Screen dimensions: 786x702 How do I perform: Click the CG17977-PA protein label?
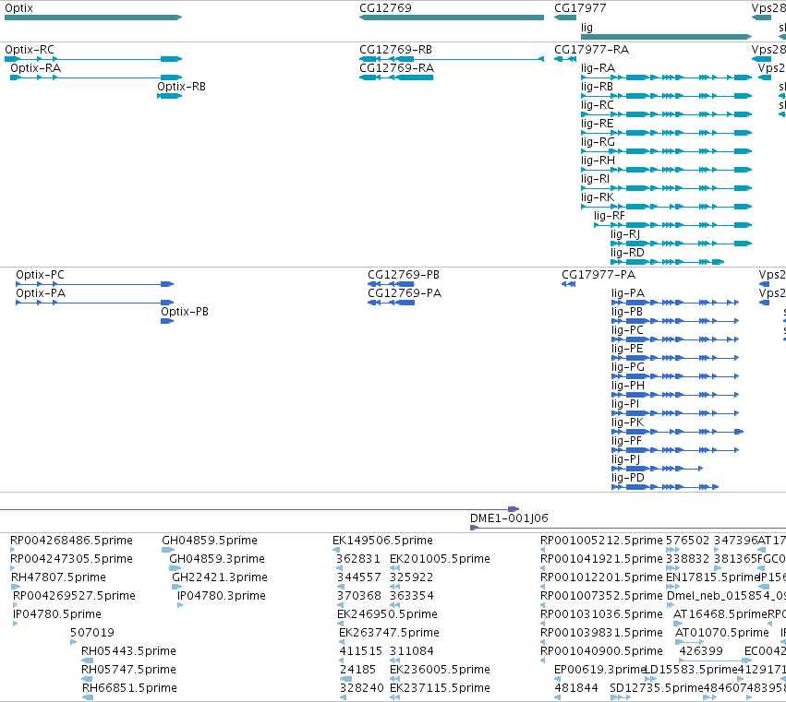(x=599, y=275)
